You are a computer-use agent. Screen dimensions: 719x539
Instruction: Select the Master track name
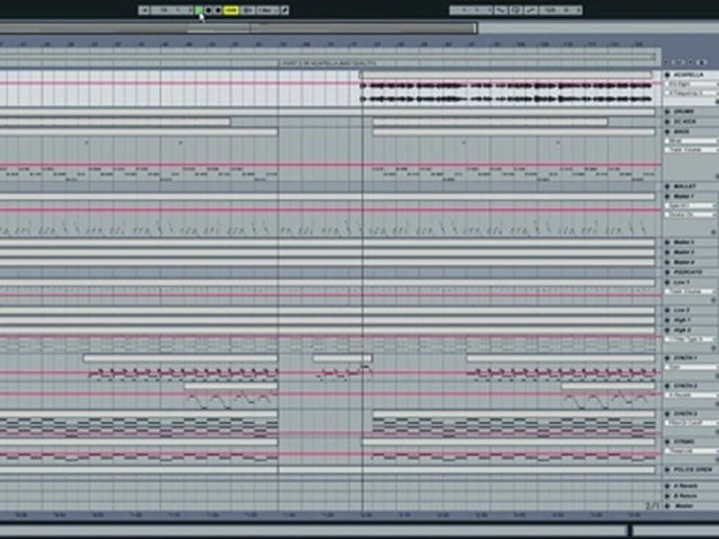point(684,506)
